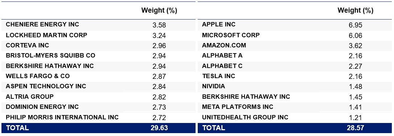Select the AMAZON.COM row
This screenshot has width=394, height=136.
click(295, 45)
